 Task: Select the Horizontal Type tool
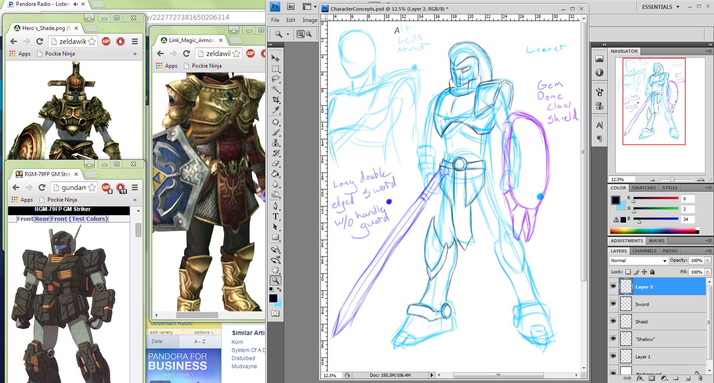coord(276,216)
